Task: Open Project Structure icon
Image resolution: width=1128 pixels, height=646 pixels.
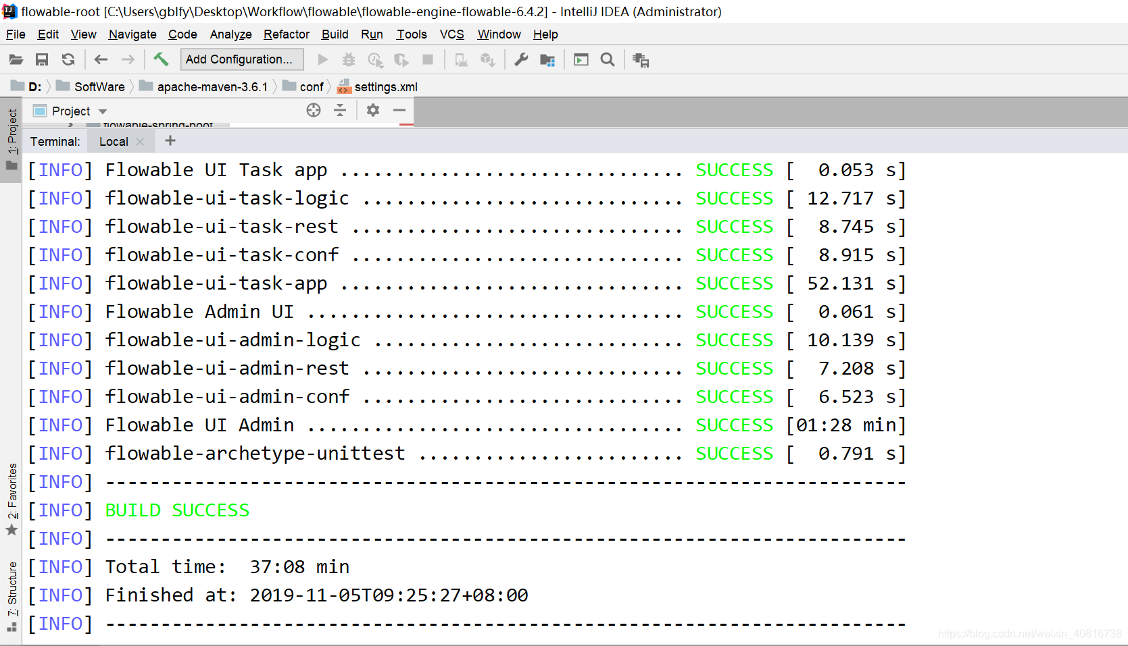Action: click(x=547, y=60)
